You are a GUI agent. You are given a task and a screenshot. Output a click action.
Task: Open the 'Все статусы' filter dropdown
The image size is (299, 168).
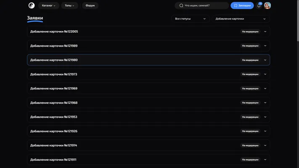[x=191, y=18]
